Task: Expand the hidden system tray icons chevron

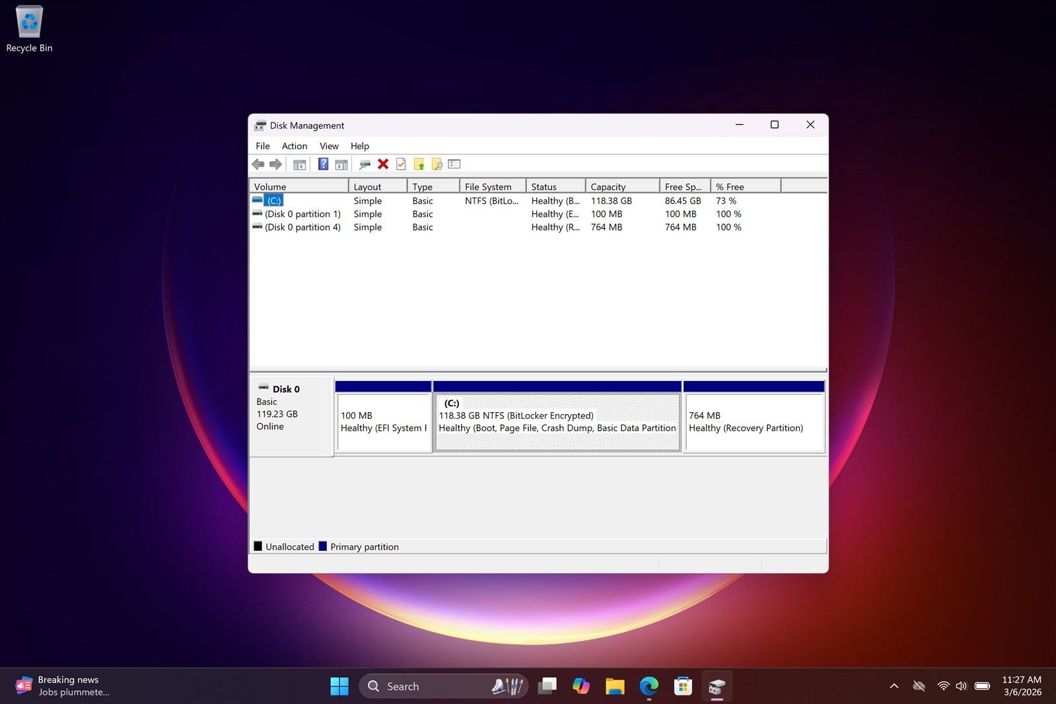Action: 894,686
